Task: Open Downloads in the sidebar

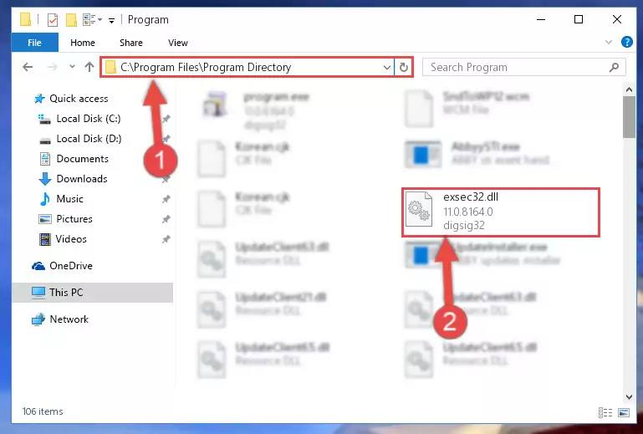Action: tap(82, 179)
